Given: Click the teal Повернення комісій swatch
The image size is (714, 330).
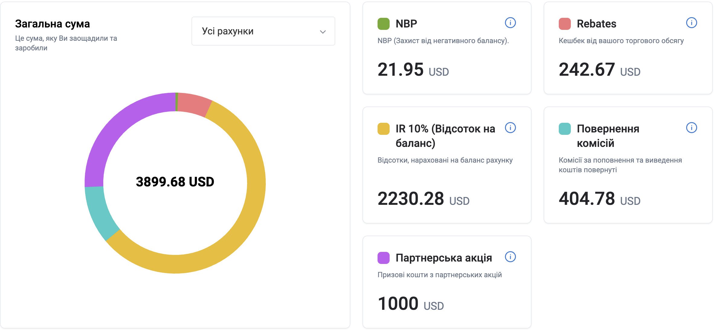Looking at the screenshot, I should 564,129.
